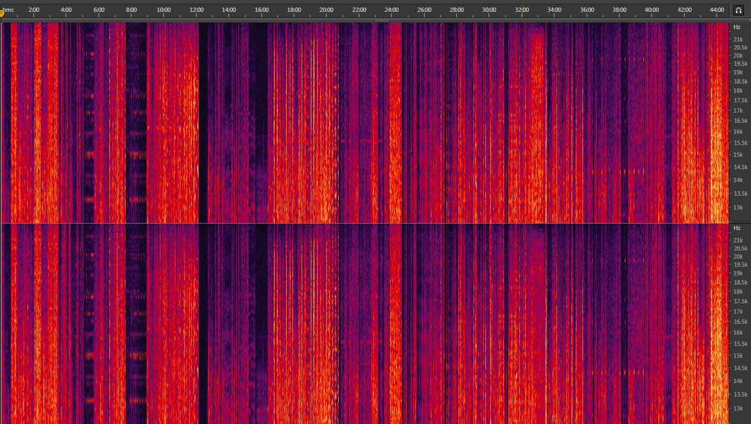
Task: Click the 6:00 timeline ruler label
Action: pos(99,10)
